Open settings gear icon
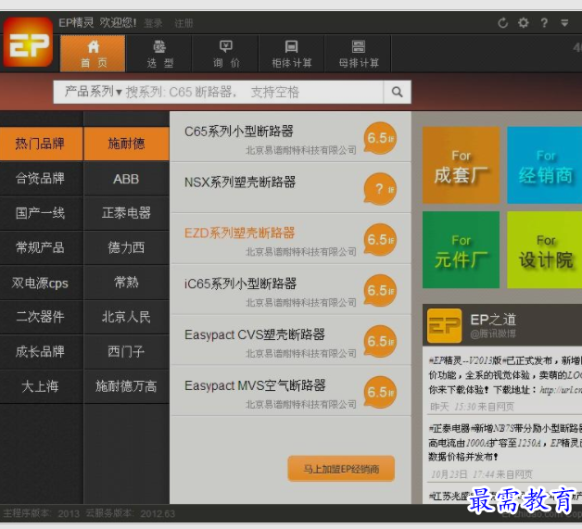This screenshot has width=582, height=529. coord(524,23)
